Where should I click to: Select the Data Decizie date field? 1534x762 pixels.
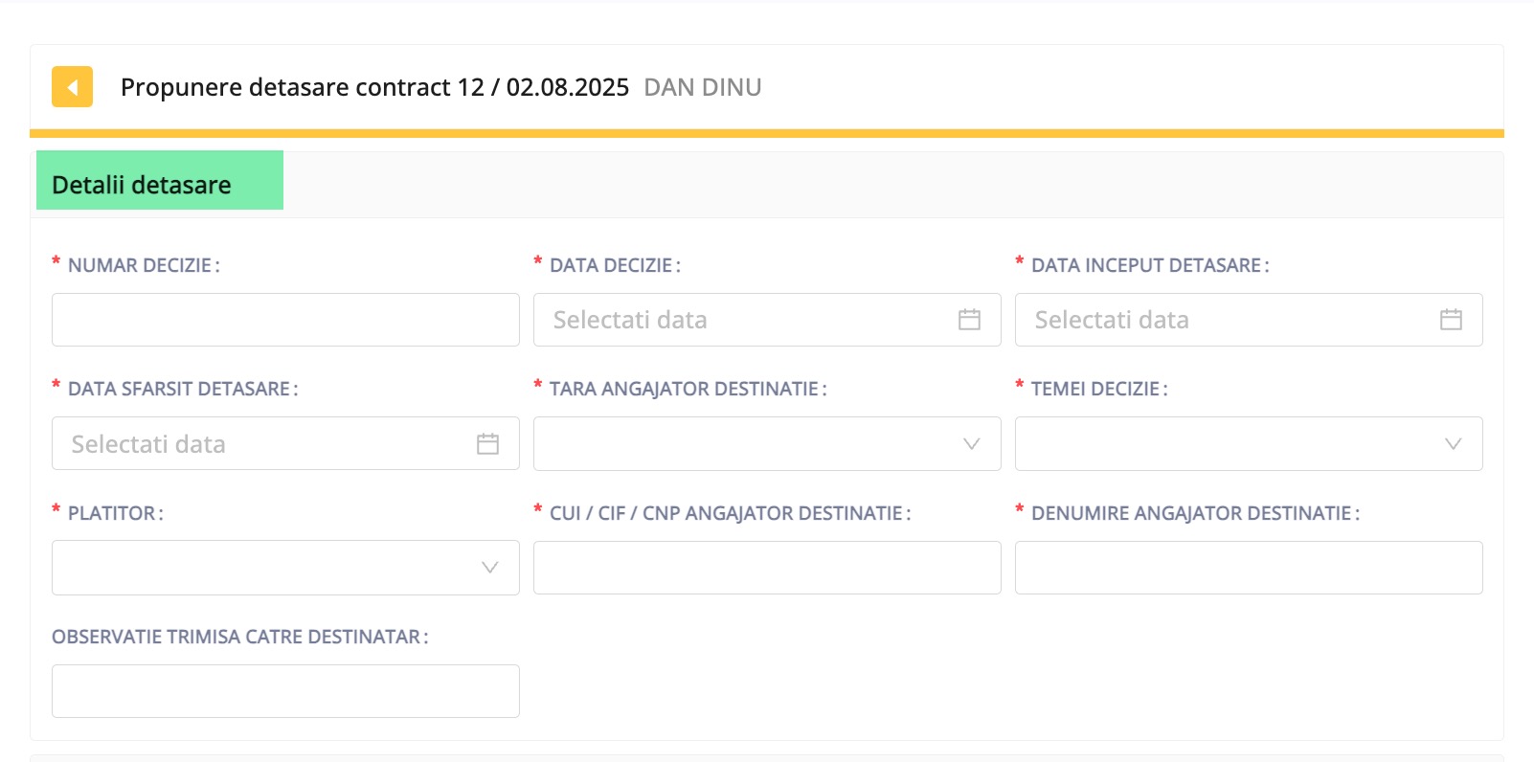[x=767, y=320]
